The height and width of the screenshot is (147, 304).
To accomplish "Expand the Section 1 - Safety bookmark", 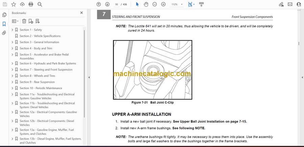I will click(12, 30).
